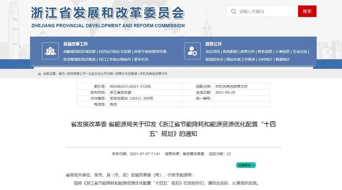Image resolution: width=342 pixels, height=190 pixels.
Task: Open 投资管理和项目推进 navigation link
Action: click(x=79, y=59)
